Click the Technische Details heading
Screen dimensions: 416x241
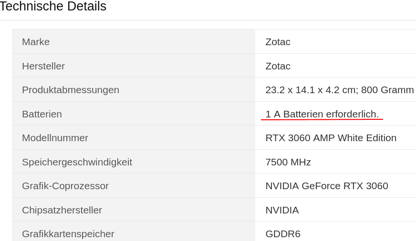click(53, 6)
